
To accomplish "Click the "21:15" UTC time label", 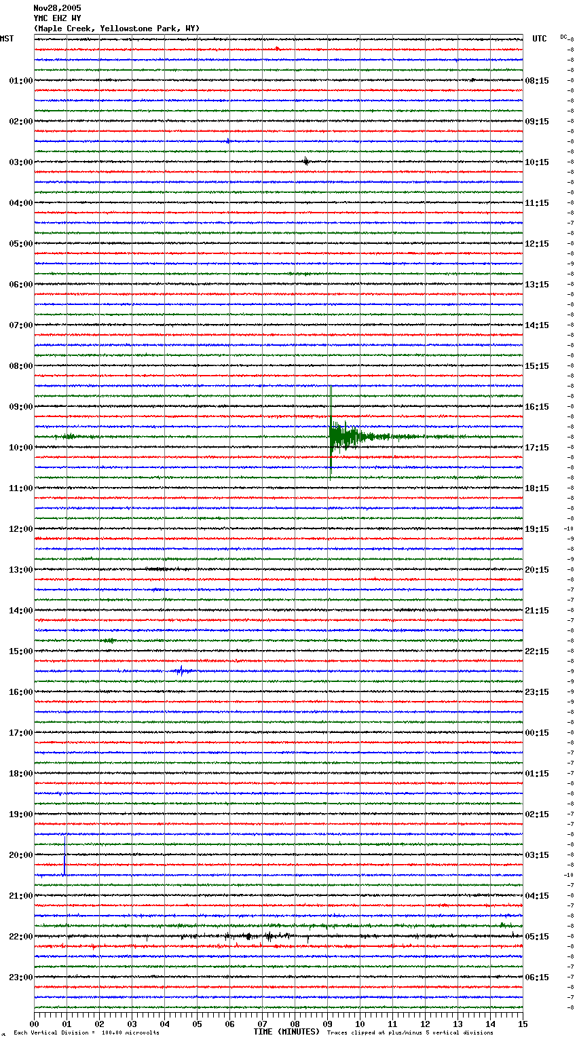I will point(537,611).
